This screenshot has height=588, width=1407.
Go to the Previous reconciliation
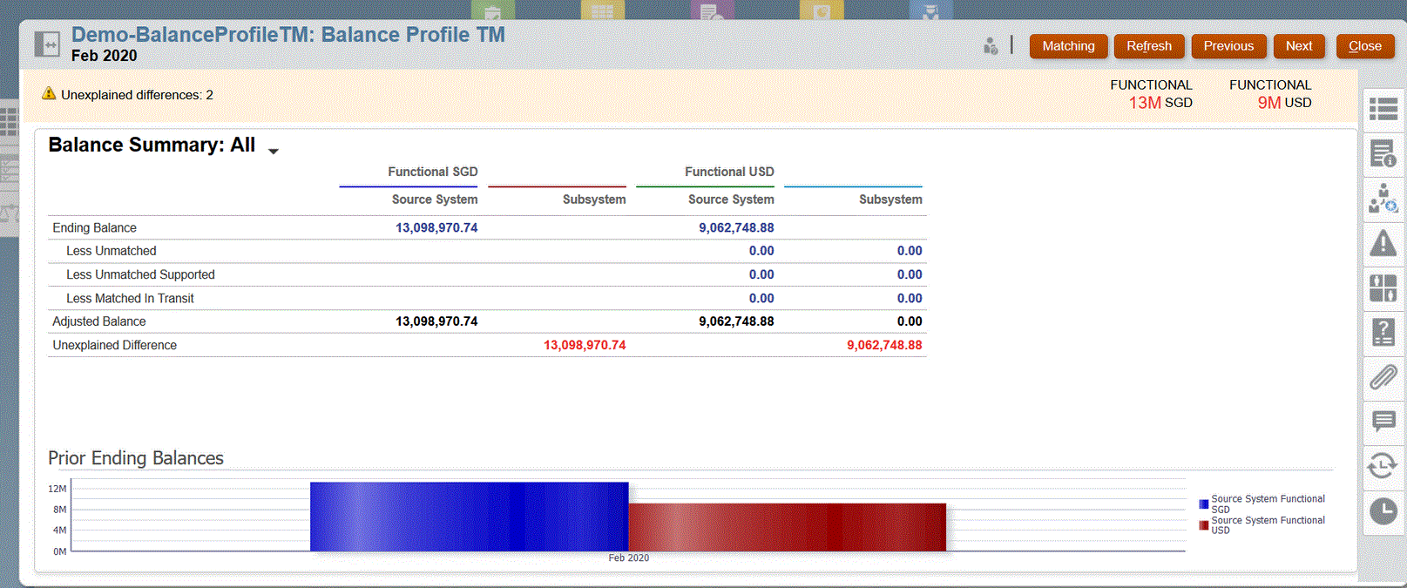[1228, 46]
